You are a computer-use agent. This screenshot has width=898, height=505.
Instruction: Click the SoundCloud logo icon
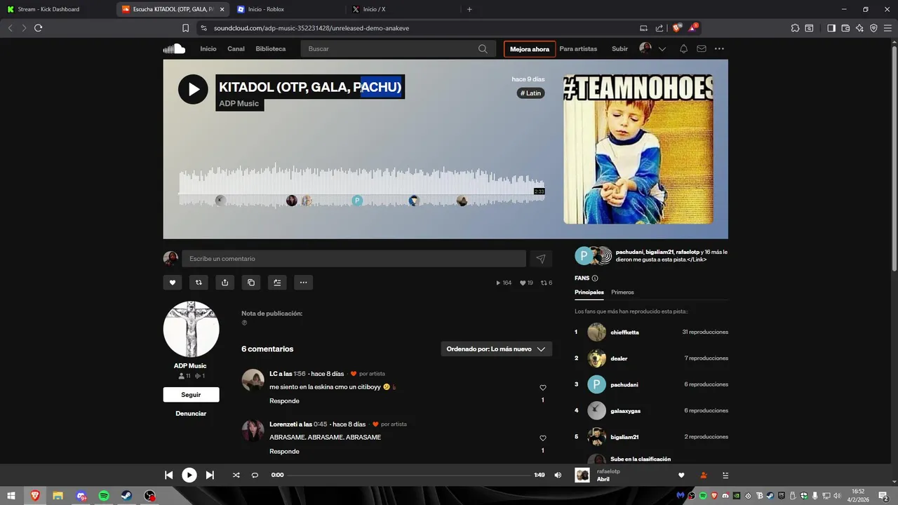point(174,48)
